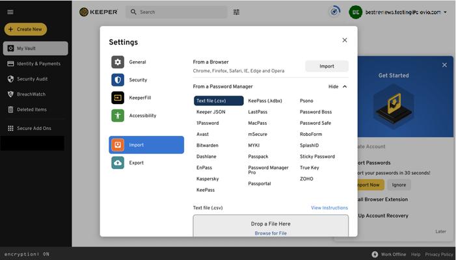Open the account email dropdown
456x260 pixels.
click(445, 12)
